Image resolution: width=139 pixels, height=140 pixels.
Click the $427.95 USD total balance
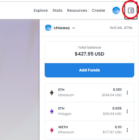click(x=89, y=54)
